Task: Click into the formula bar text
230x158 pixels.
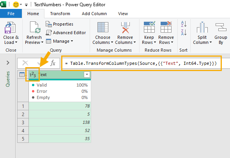Action: coord(141,63)
